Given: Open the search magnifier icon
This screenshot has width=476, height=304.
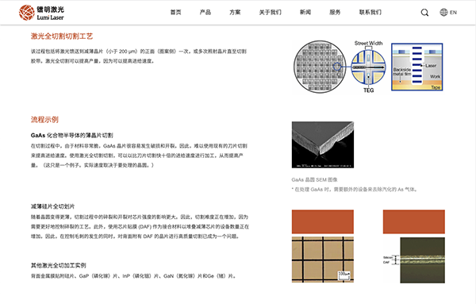Looking at the screenshot, I should [424, 13].
